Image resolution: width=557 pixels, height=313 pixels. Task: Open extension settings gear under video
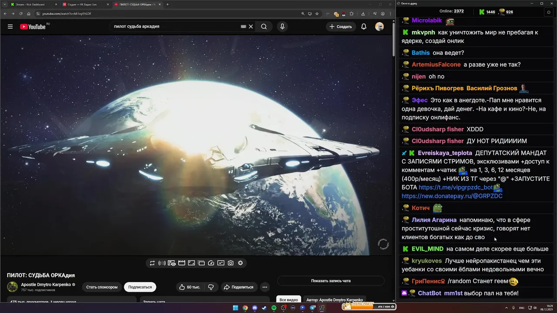click(240, 263)
